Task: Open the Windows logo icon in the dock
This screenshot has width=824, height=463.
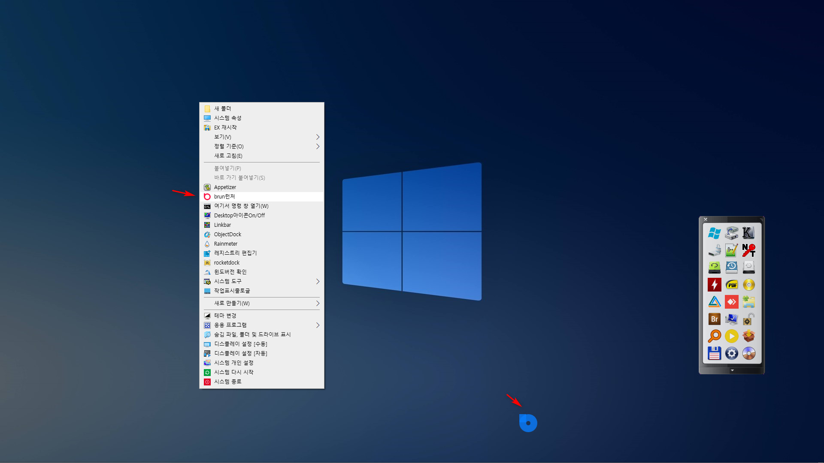Action: tap(715, 233)
